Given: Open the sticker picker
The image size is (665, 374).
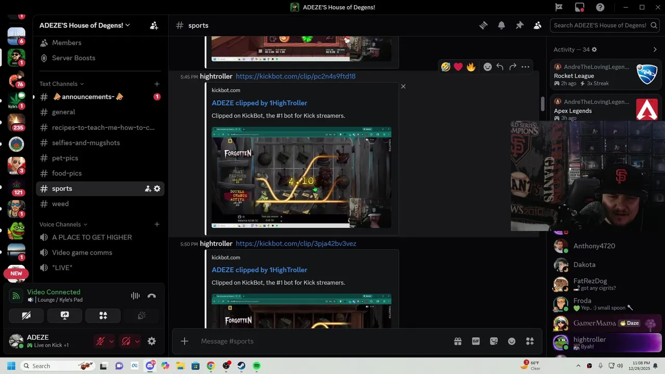Looking at the screenshot, I should 494,341.
